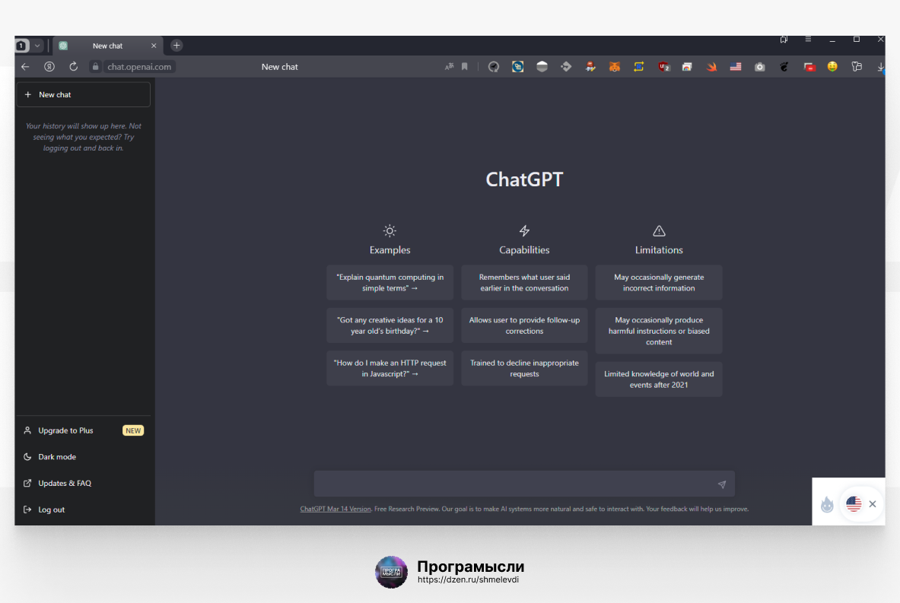Viewport: 900px width, 603px height.
Task: Start a New chat from sidebar
Action: tap(83, 94)
